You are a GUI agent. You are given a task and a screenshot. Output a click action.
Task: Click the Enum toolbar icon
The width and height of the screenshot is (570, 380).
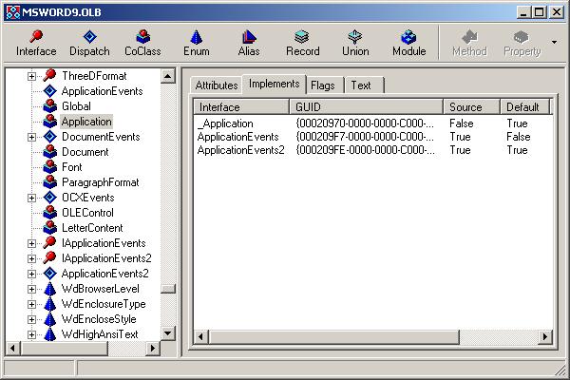(x=197, y=36)
